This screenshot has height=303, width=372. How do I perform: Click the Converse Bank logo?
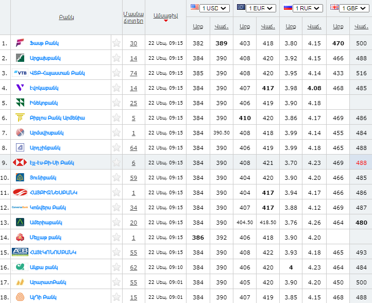(x=20, y=207)
